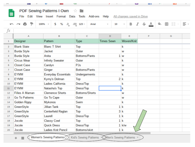Image resolution: width=195 pixels, height=147 pixels.
Task: Open Women's Sewing Patterns tab arrow menu
Action: [67, 137]
